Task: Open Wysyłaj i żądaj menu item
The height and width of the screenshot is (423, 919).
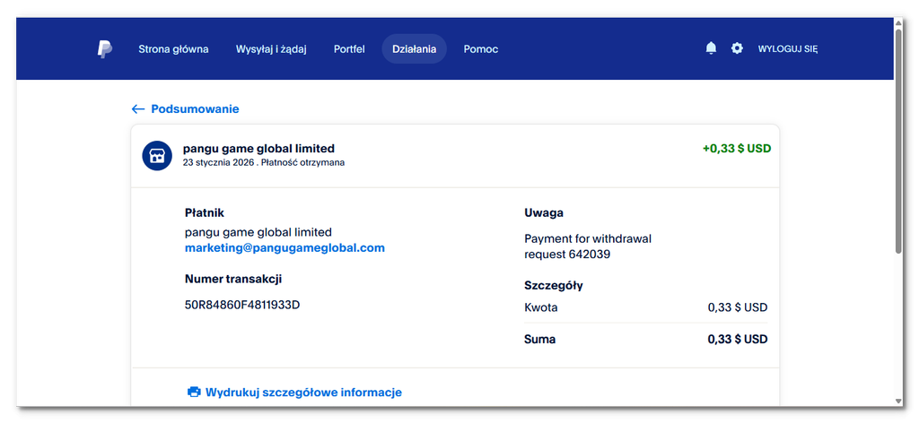Action: (x=271, y=49)
